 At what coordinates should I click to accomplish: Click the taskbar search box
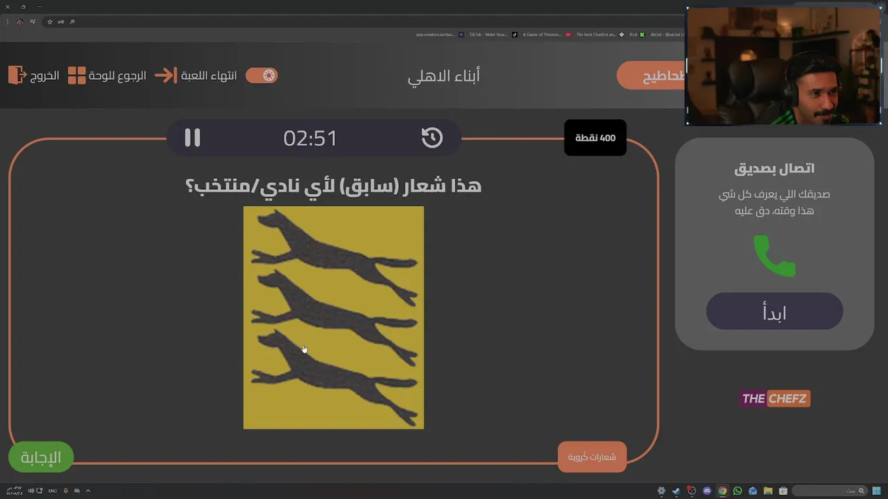tap(830, 491)
